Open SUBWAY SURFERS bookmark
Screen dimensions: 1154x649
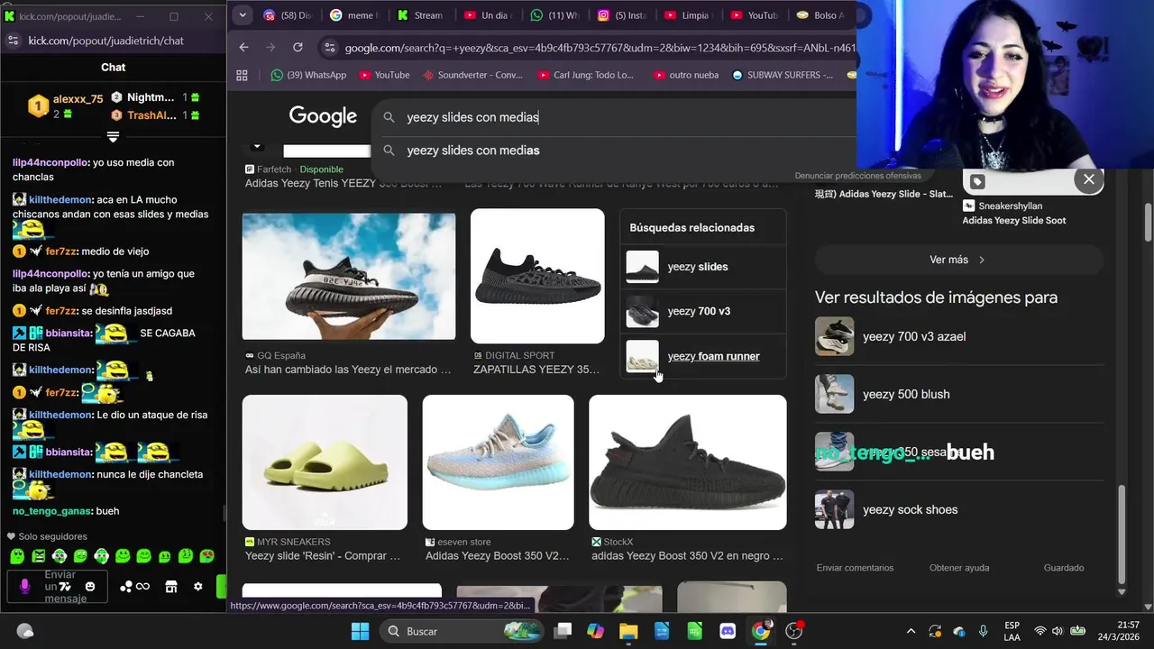pyautogui.click(x=783, y=75)
